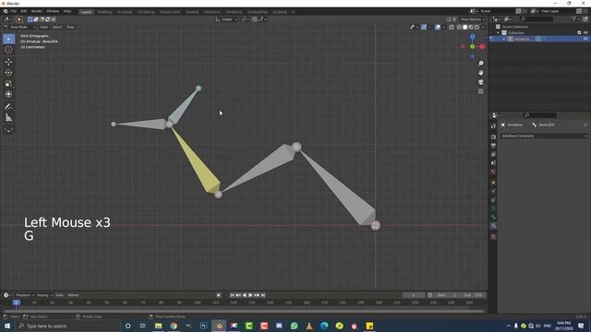Click the outliner search field
Viewport: 591px width, 332px height.
pos(537,18)
